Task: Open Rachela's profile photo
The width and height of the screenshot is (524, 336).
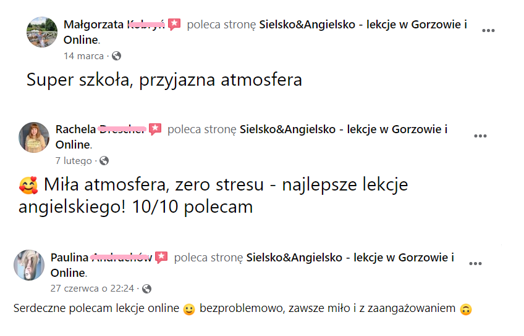Action: pyautogui.click(x=34, y=137)
